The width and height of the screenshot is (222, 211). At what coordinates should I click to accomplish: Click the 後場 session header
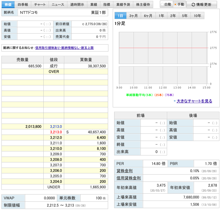point(193,115)
